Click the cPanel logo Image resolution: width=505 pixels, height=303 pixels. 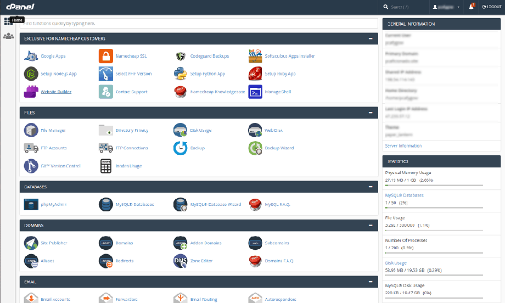coord(20,7)
